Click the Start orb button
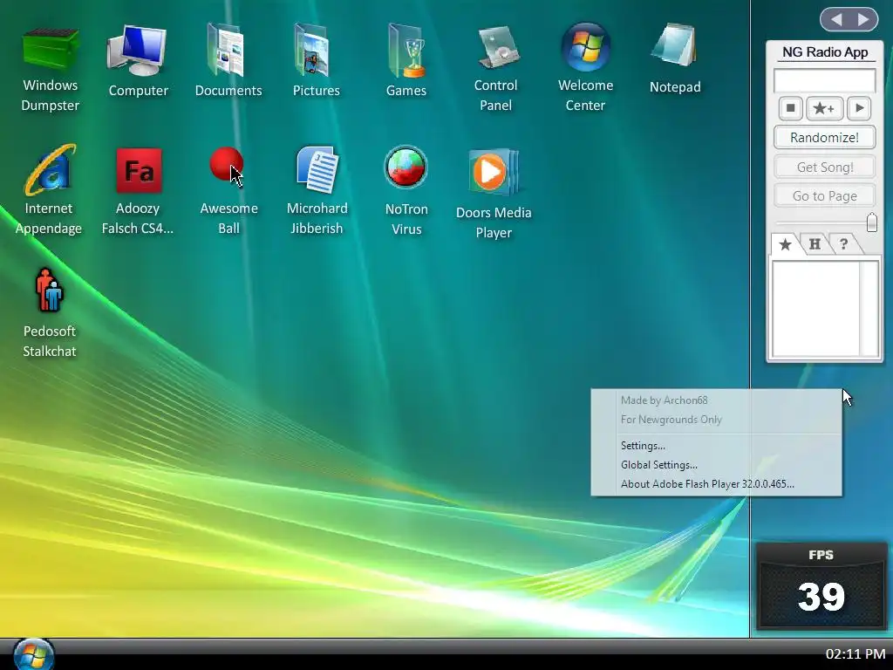Viewport: 893px width, 670px height. coord(33,655)
